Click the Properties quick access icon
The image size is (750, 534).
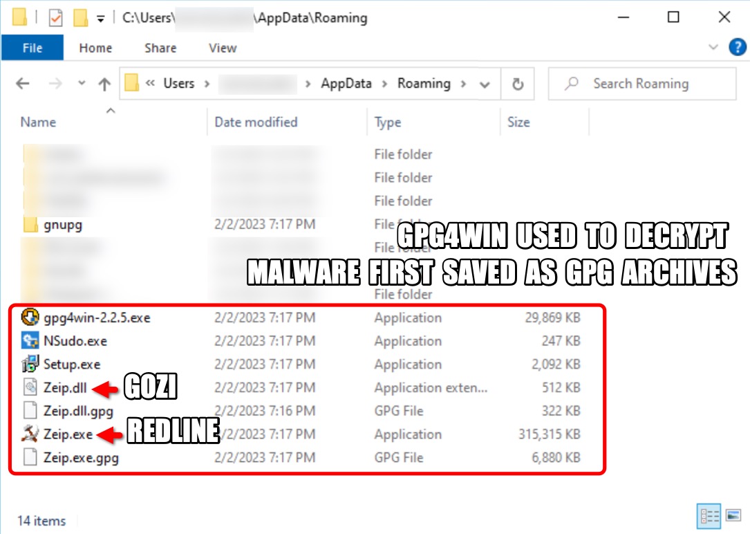(x=55, y=18)
